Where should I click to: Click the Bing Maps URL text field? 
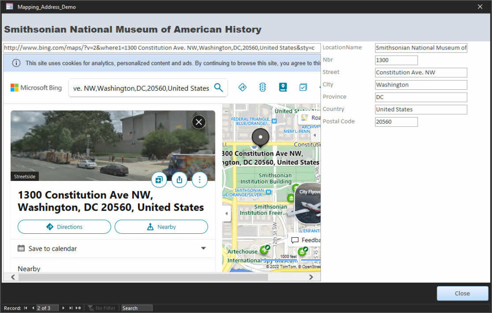pos(162,48)
